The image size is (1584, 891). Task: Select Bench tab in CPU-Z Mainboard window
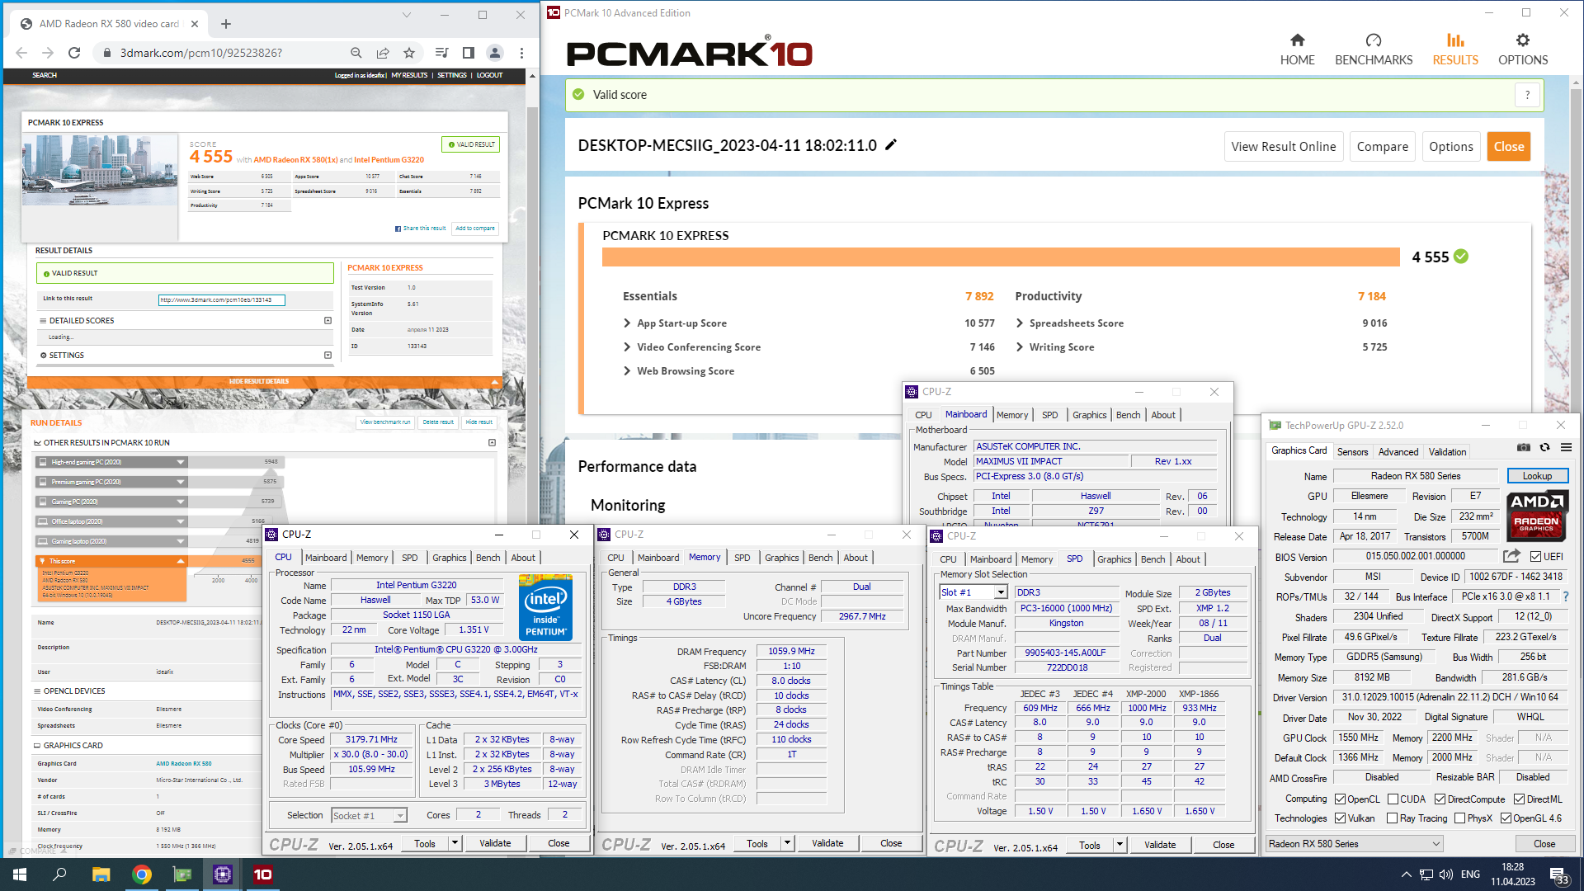click(x=1128, y=415)
